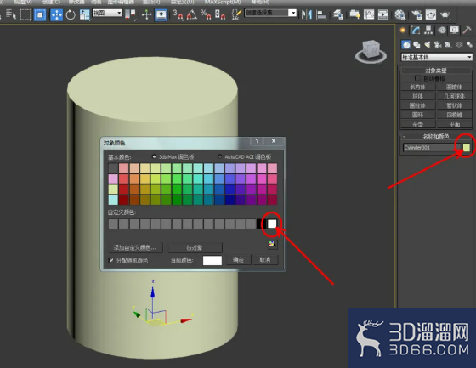Open Edit Named Selection Sets icon
Image resolution: width=476 pixels, height=368 pixels.
236,14
